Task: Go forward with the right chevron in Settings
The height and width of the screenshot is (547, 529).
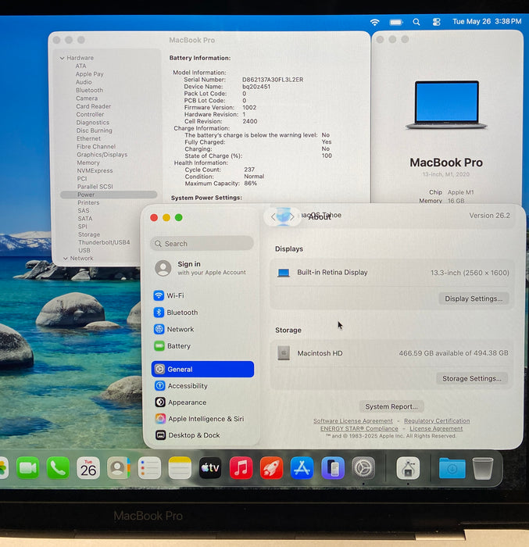Action: (291, 216)
